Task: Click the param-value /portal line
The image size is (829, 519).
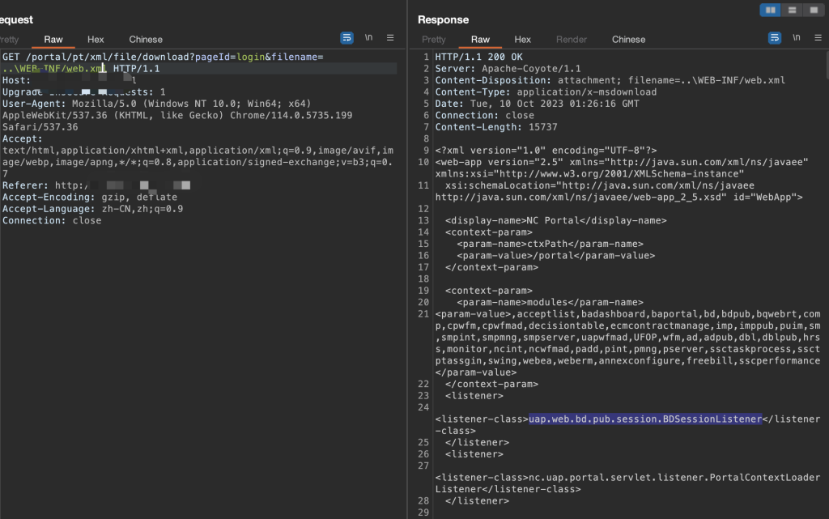Action: 556,256
